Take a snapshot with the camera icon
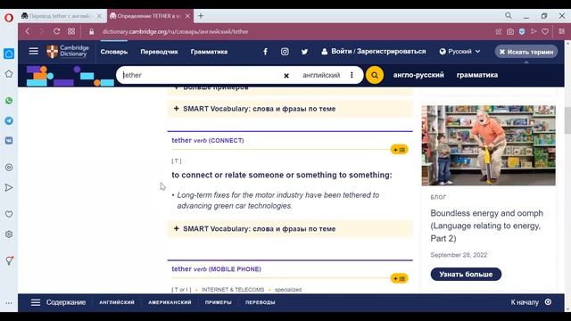 click(510, 32)
